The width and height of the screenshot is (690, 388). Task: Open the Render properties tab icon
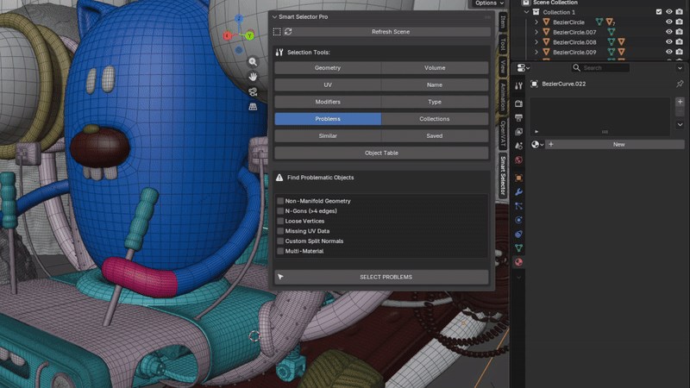(x=519, y=103)
